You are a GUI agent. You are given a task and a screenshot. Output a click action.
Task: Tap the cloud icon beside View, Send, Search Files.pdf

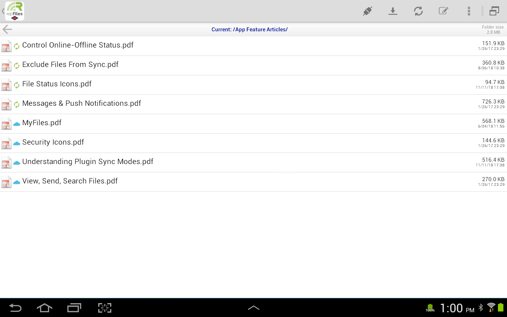tap(17, 182)
